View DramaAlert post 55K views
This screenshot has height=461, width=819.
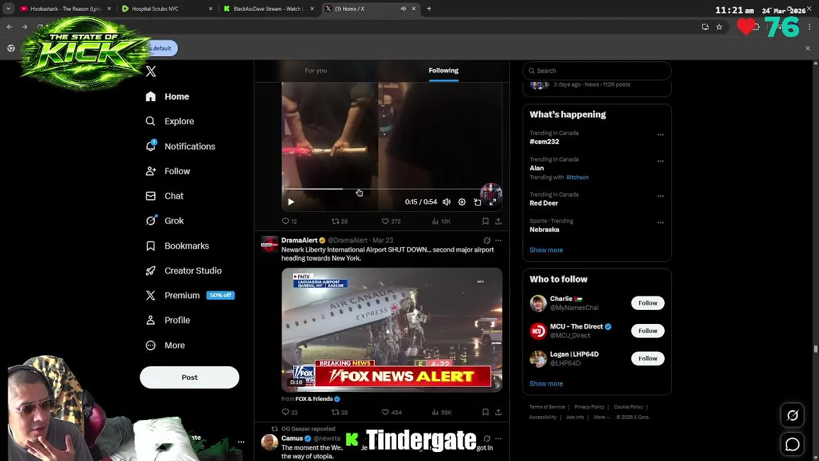click(x=441, y=412)
